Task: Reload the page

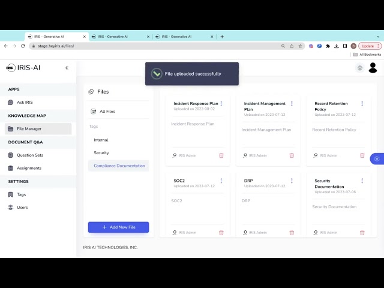Action: pos(23,46)
